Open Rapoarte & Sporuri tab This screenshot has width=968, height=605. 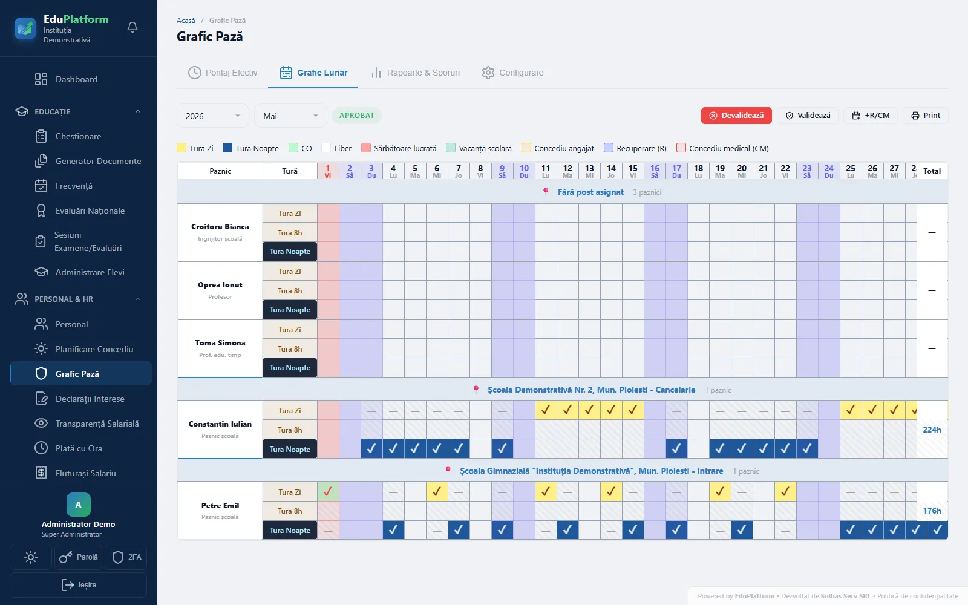coord(415,73)
